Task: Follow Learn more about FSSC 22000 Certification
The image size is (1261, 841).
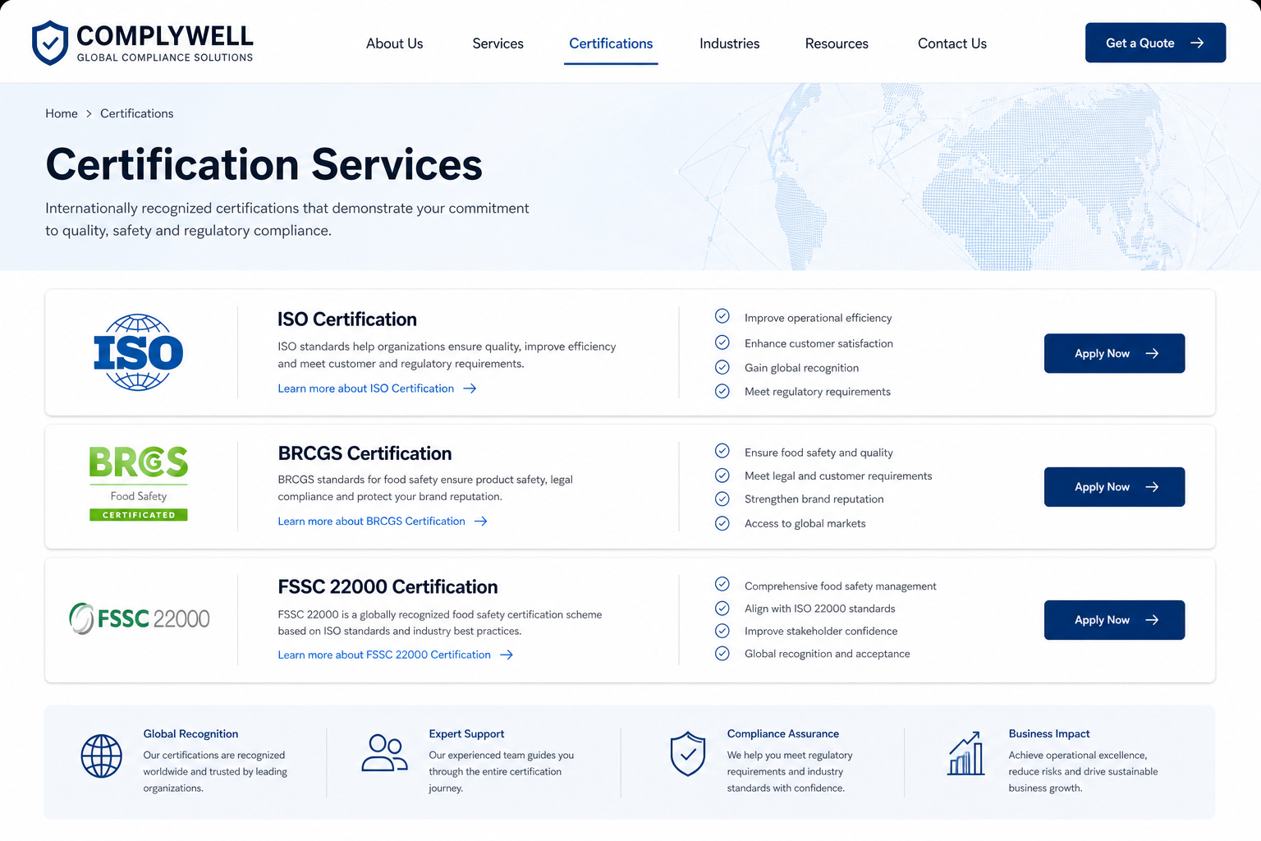Action: click(x=395, y=655)
